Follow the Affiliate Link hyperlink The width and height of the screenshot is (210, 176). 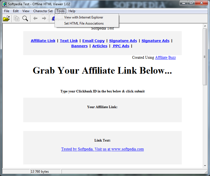click(x=43, y=41)
